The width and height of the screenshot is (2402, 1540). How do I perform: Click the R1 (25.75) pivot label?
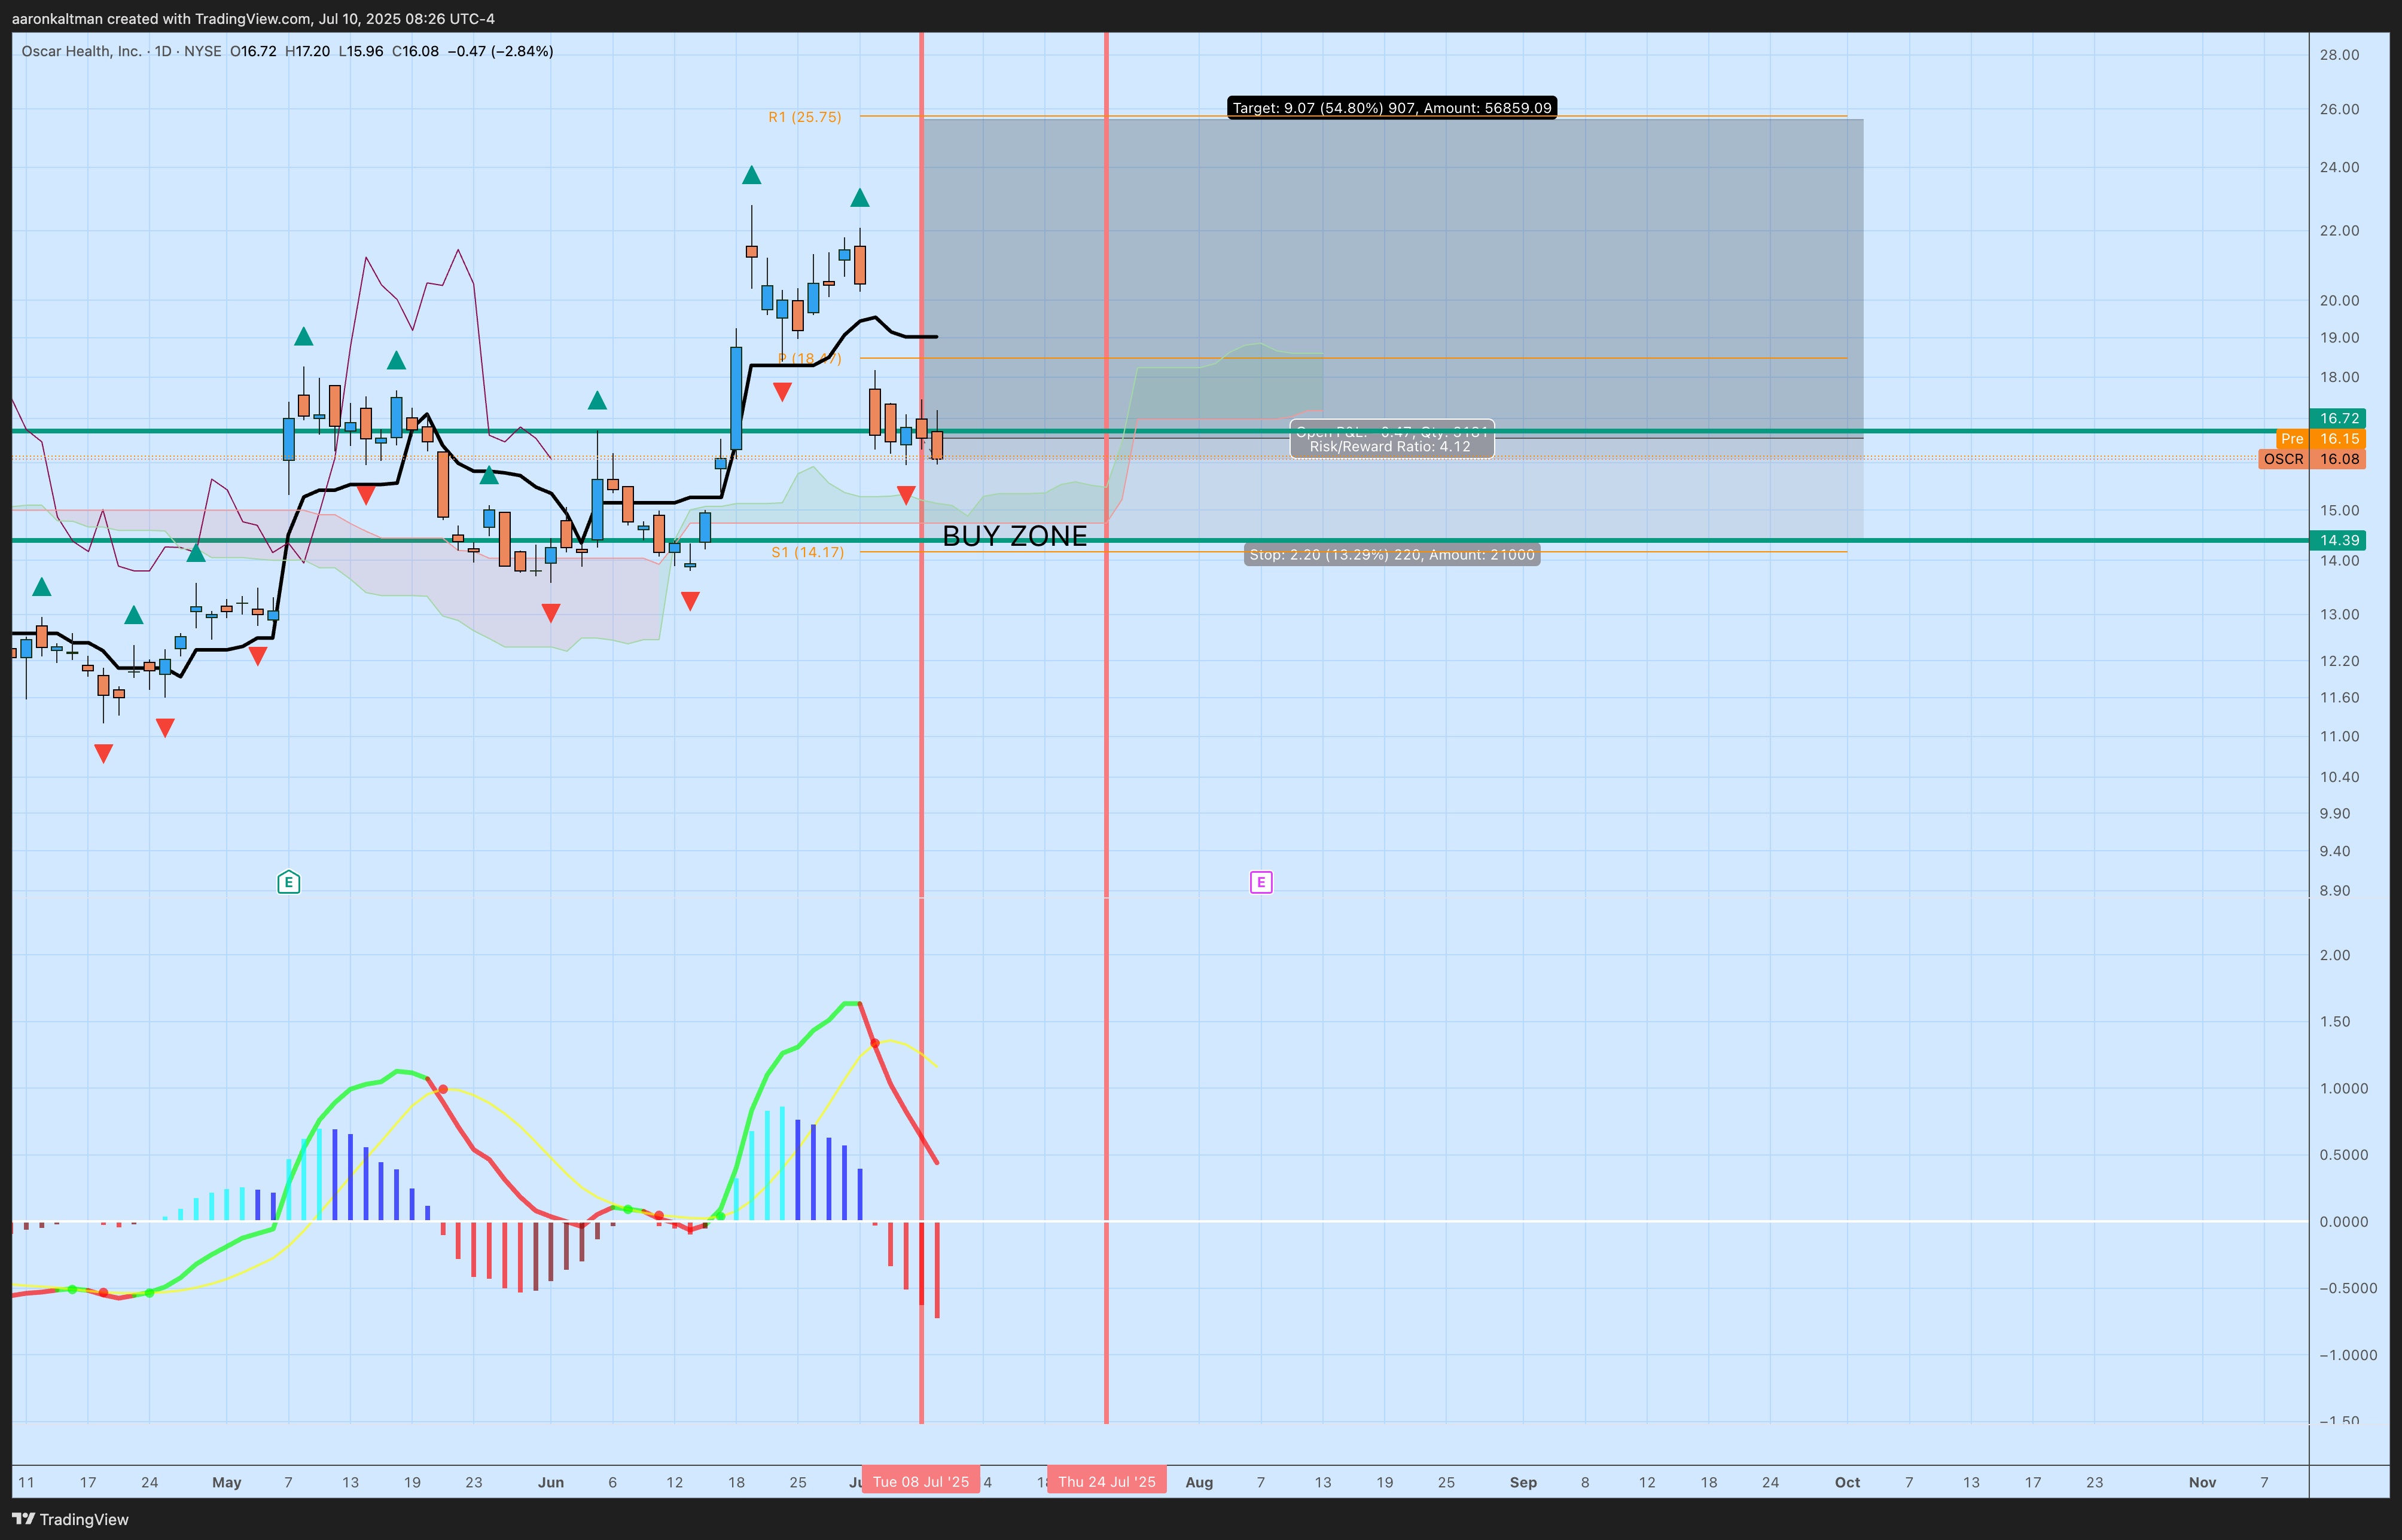pos(804,117)
